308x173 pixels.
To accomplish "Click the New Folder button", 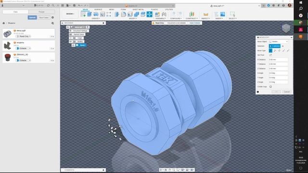I will (44, 17).
